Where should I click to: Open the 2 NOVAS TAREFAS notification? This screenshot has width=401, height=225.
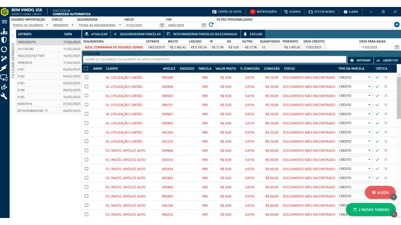coord(371,210)
